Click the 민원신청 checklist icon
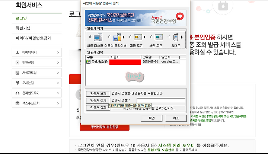Image resolution: width=268 pixels, height=154 pixels. [x=17, y=62]
